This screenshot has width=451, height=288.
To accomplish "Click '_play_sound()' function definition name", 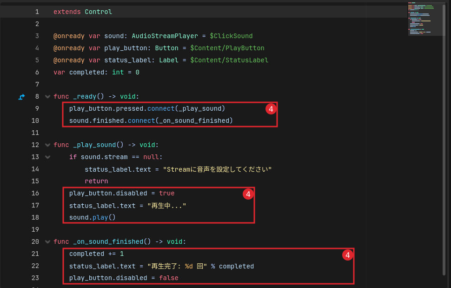I will 99,145.
